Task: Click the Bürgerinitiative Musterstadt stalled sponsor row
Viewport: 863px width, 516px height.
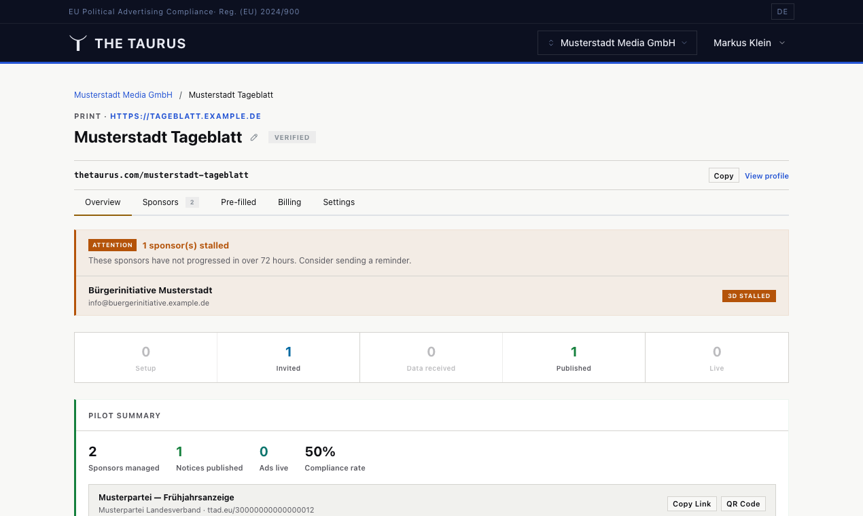Action: coord(432,296)
